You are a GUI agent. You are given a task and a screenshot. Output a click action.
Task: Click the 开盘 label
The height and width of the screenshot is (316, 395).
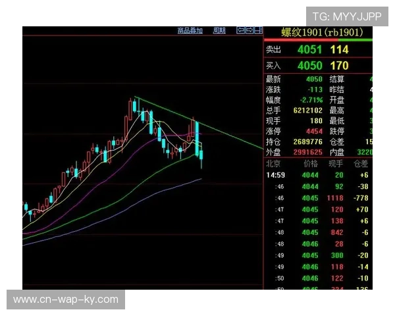337,100
